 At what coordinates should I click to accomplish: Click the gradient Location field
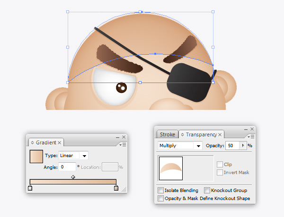click(110, 167)
